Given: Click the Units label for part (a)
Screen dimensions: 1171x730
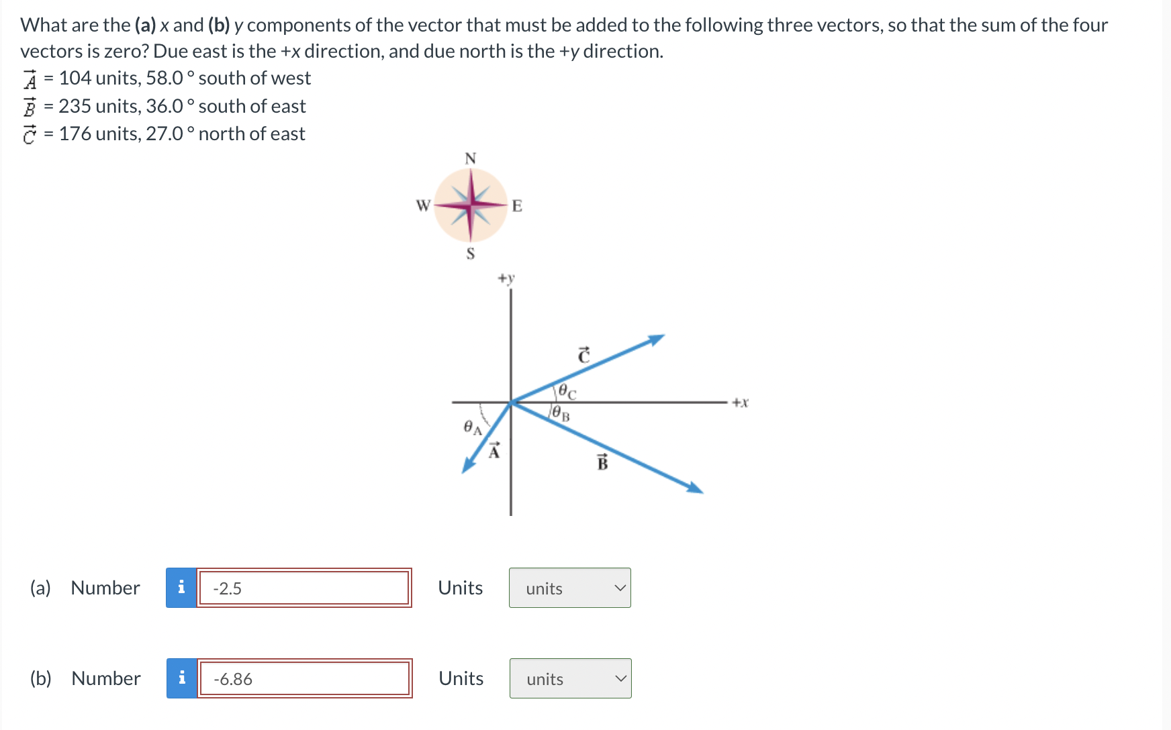Looking at the screenshot, I should pos(459,588).
